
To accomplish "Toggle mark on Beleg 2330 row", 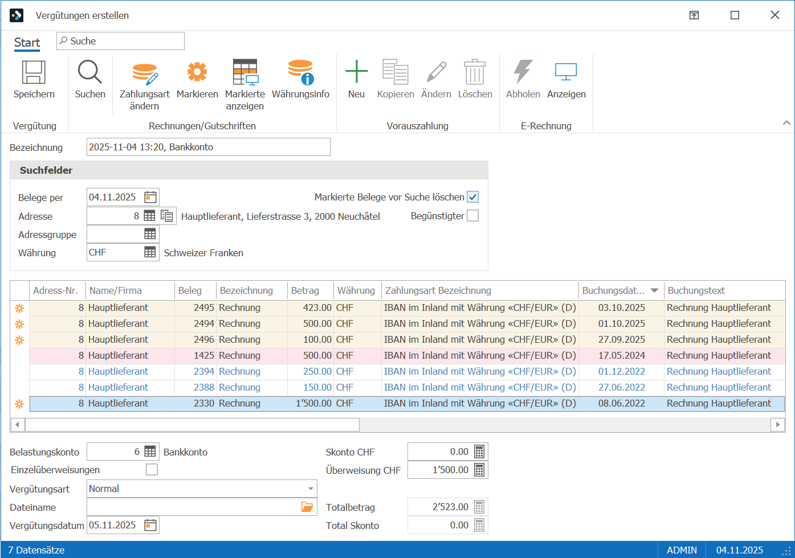I will point(19,404).
